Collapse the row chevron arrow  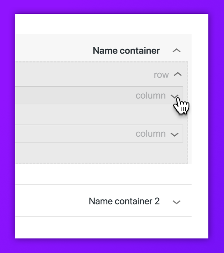[178, 75]
